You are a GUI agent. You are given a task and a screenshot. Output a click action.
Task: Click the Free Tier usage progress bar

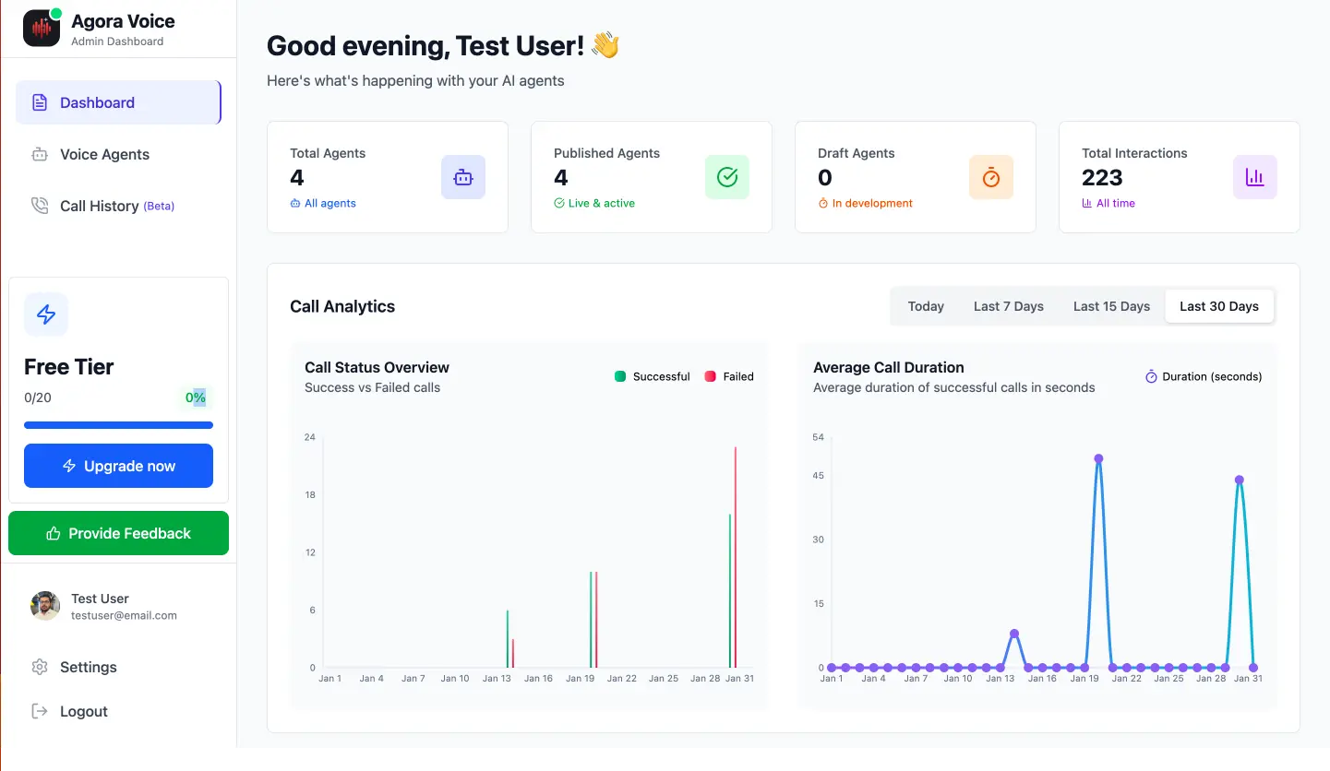(x=118, y=425)
